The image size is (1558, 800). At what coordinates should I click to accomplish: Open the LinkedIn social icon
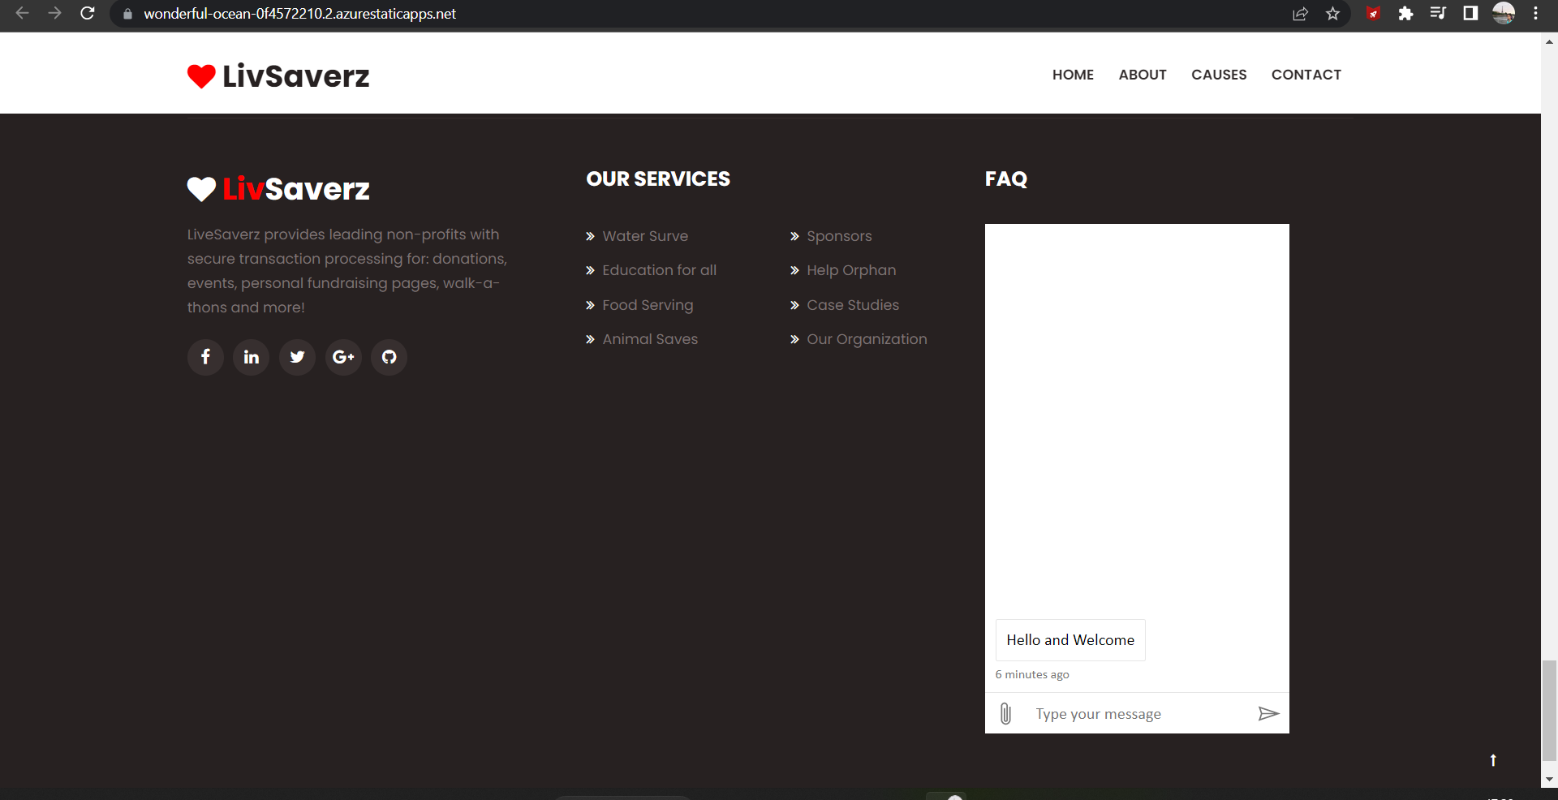pos(252,357)
